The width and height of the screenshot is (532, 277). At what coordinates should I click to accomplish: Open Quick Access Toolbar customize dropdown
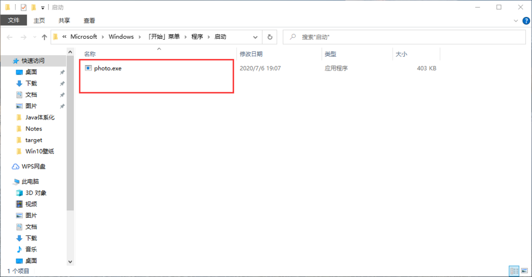43,8
